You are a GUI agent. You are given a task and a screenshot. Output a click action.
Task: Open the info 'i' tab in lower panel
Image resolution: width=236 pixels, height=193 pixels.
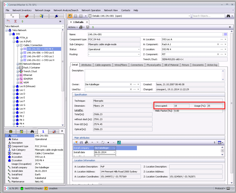coord(43,131)
